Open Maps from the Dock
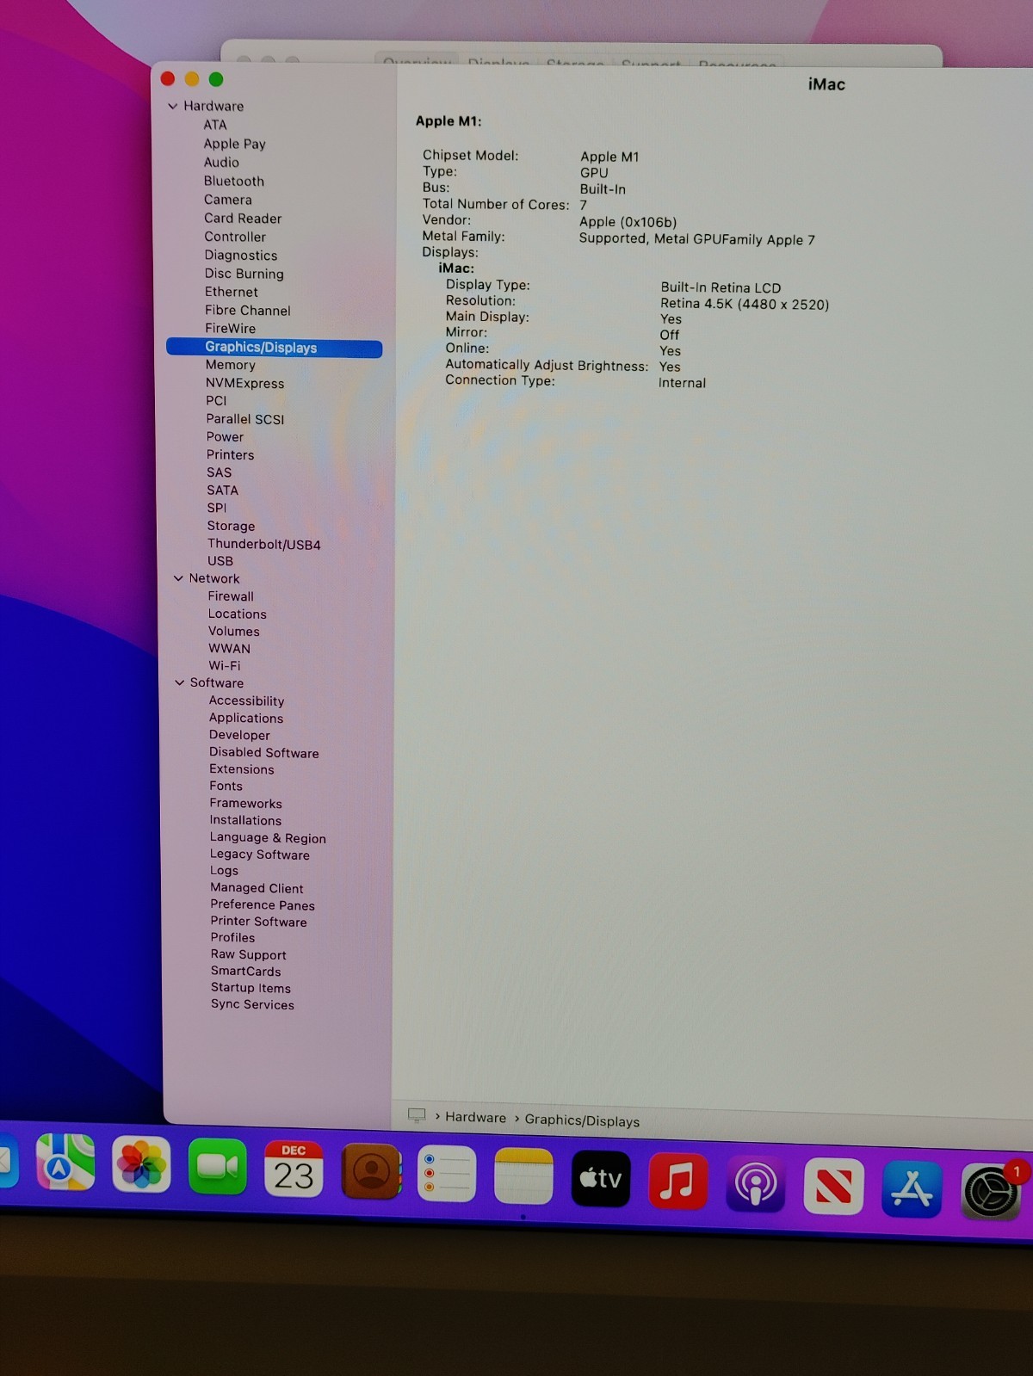1033x1376 pixels. tap(65, 1162)
